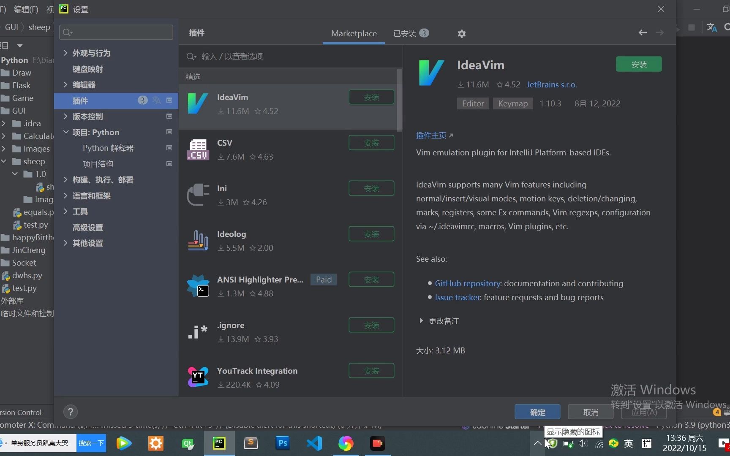Click the large IdeaVim logo in details
The height and width of the screenshot is (456, 730).
(431, 73)
